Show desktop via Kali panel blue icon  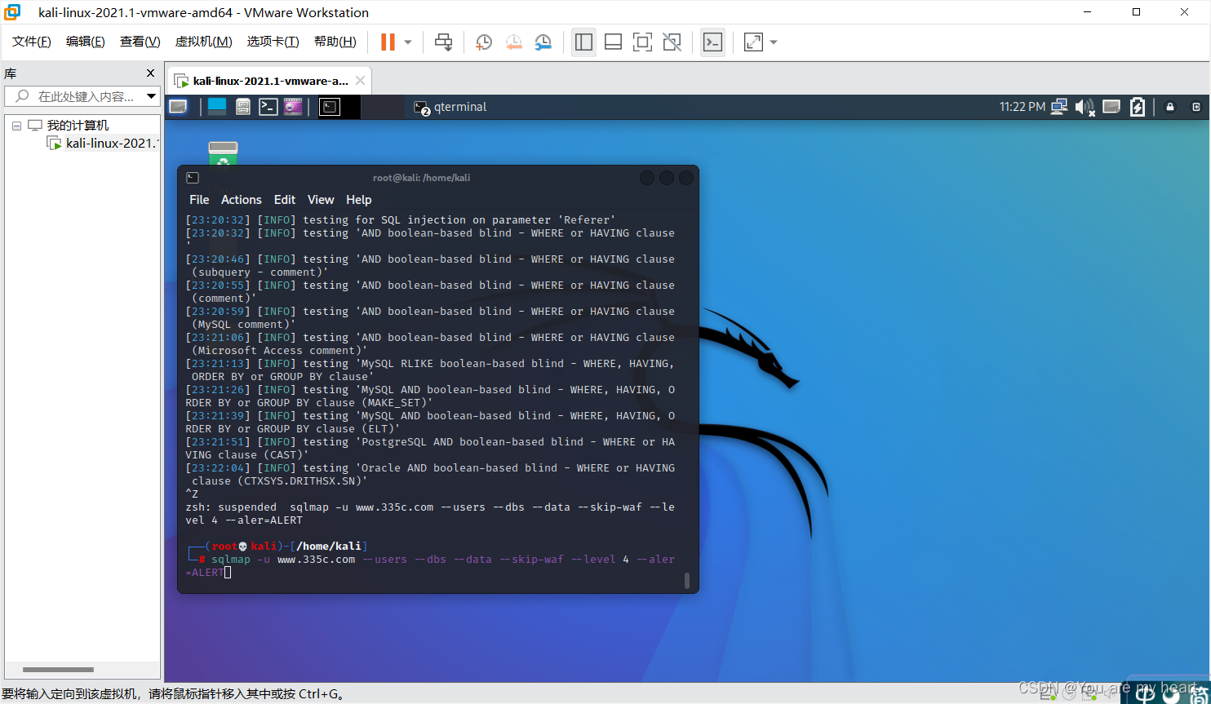(217, 107)
